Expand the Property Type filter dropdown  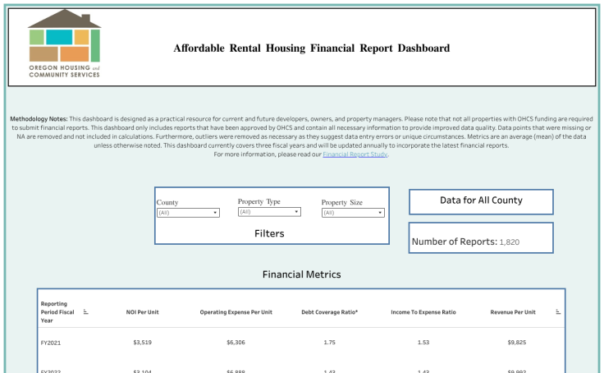[x=269, y=212]
